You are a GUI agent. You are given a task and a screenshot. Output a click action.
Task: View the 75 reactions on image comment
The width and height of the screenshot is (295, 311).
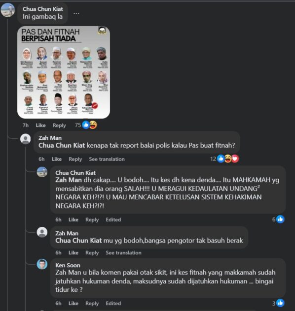pos(86,125)
